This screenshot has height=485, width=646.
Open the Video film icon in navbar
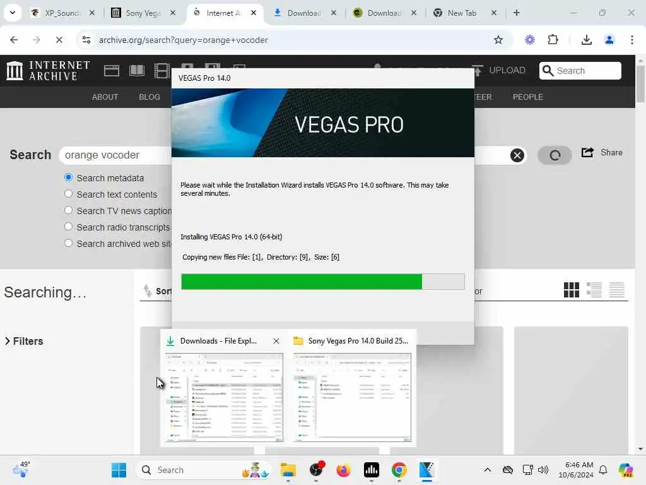(x=162, y=71)
